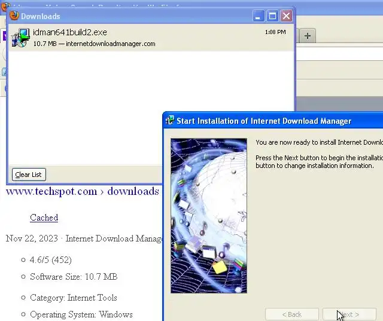Clear the downloads list

tap(29, 175)
